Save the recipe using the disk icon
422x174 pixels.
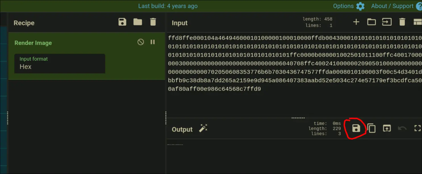point(122,22)
